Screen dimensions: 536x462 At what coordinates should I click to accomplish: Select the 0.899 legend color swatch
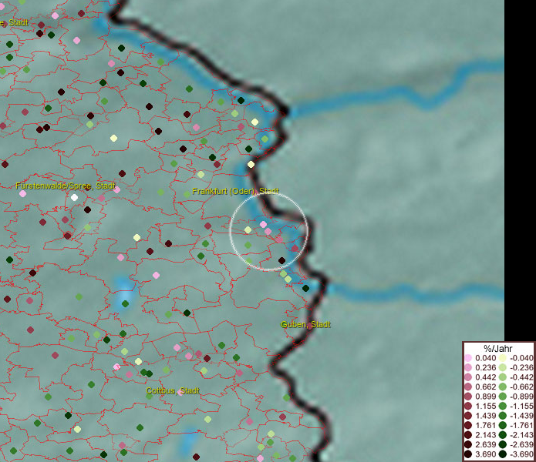click(x=468, y=397)
